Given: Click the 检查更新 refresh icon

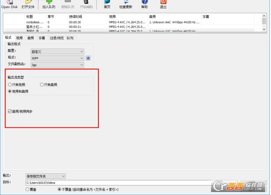Looking at the screenshot, I should tap(126, 2).
